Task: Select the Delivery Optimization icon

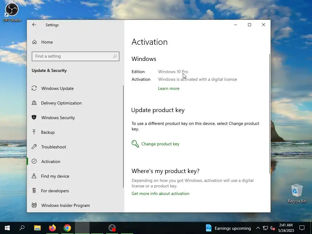Action: click(34, 103)
